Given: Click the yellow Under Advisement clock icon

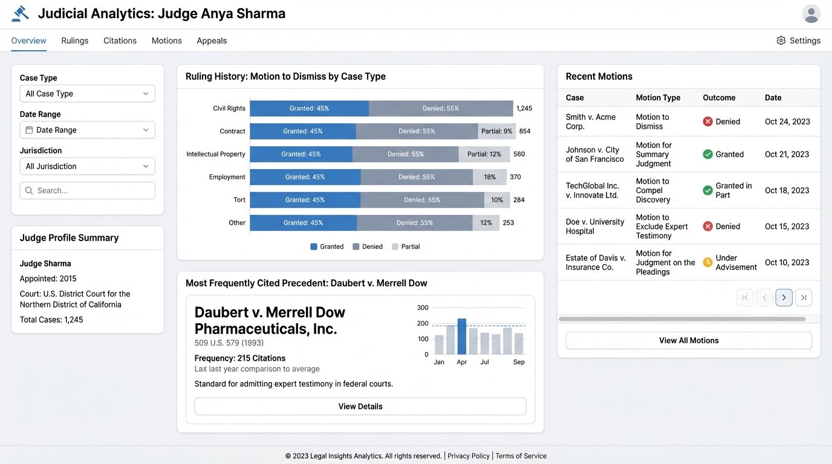Looking at the screenshot, I should point(707,262).
